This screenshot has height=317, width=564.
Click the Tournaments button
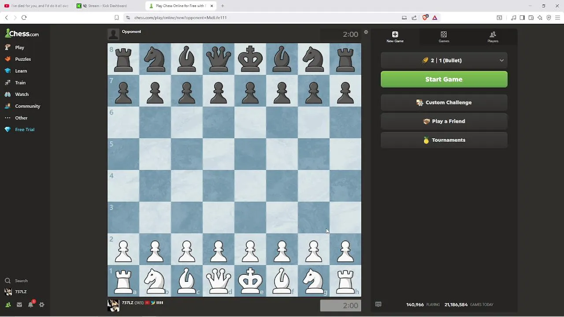click(x=444, y=140)
